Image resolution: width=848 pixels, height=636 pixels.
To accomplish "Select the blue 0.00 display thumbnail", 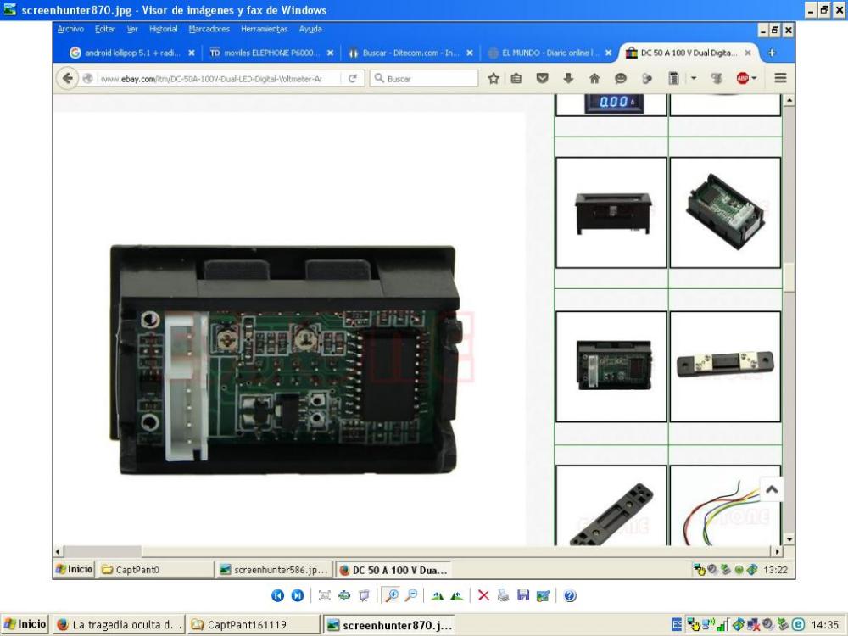I will (x=611, y=104).
